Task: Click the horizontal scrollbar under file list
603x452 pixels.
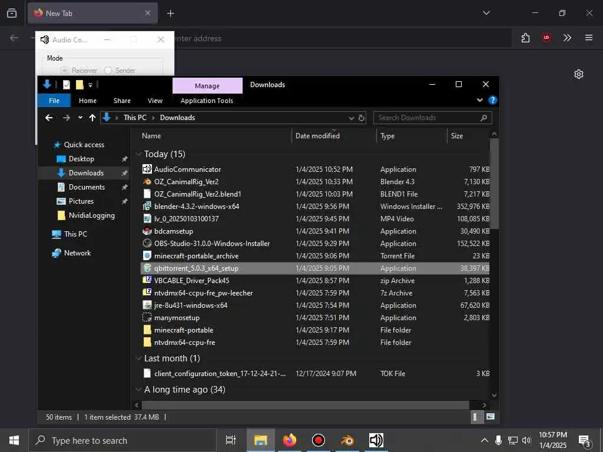Action: coord(306,405)
